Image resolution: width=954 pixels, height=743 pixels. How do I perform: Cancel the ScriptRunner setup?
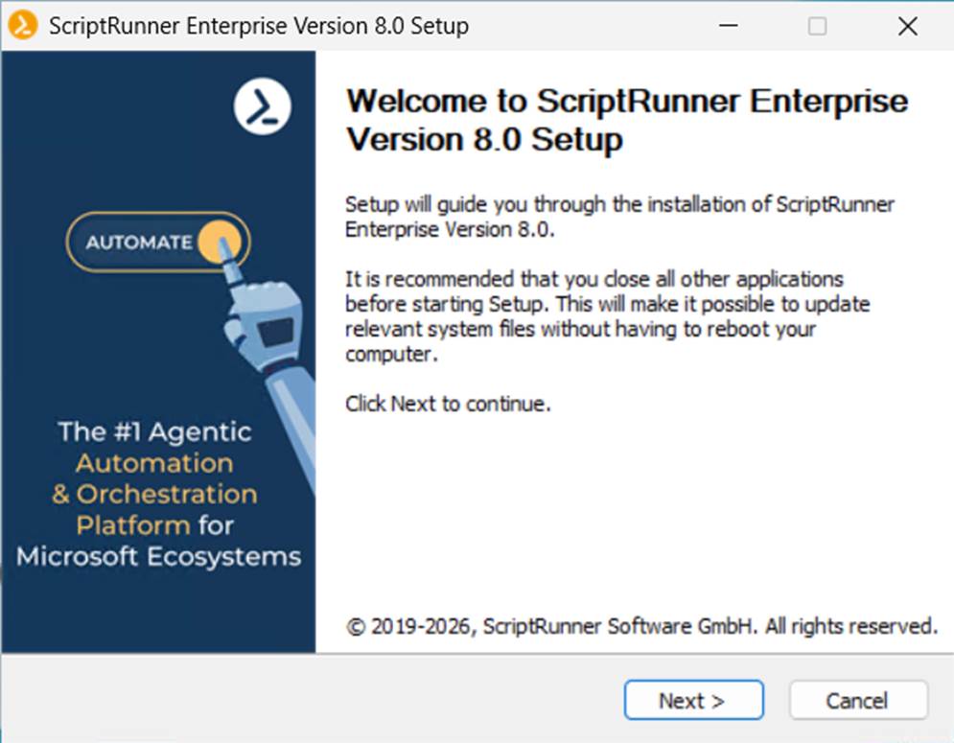(858, 701)
